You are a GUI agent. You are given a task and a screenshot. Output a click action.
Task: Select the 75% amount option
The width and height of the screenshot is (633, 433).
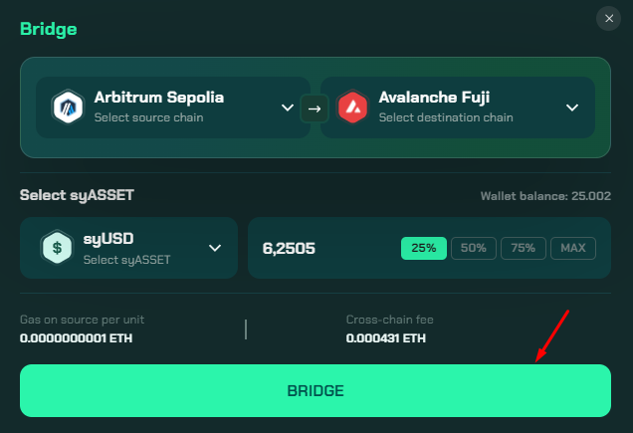pyautogui.click(x=524, y=248)
